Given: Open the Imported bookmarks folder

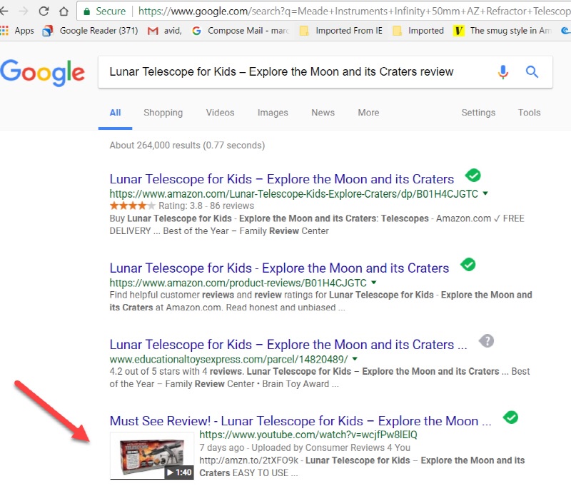Looking at the screenshot, I should pos(418,31).
